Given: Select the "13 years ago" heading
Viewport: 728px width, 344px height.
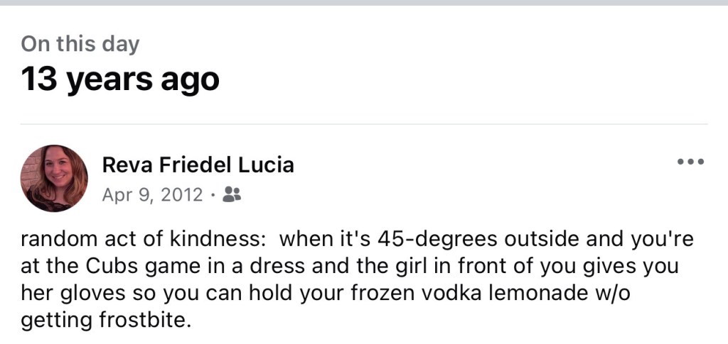Looking at the screenshot, I should click(x=119, y=79).
